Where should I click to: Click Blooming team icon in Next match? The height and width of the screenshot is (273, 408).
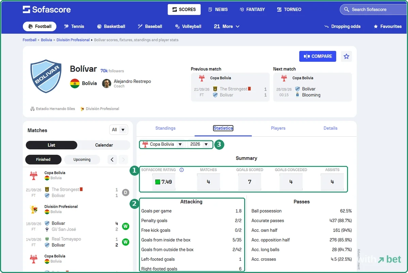point(297,95)
